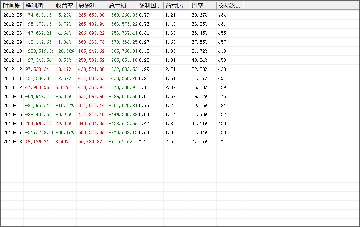The height and width of the screenshot is (227, 360).
Task: Click the 净利润 column header
Action: tap(34, 6)
